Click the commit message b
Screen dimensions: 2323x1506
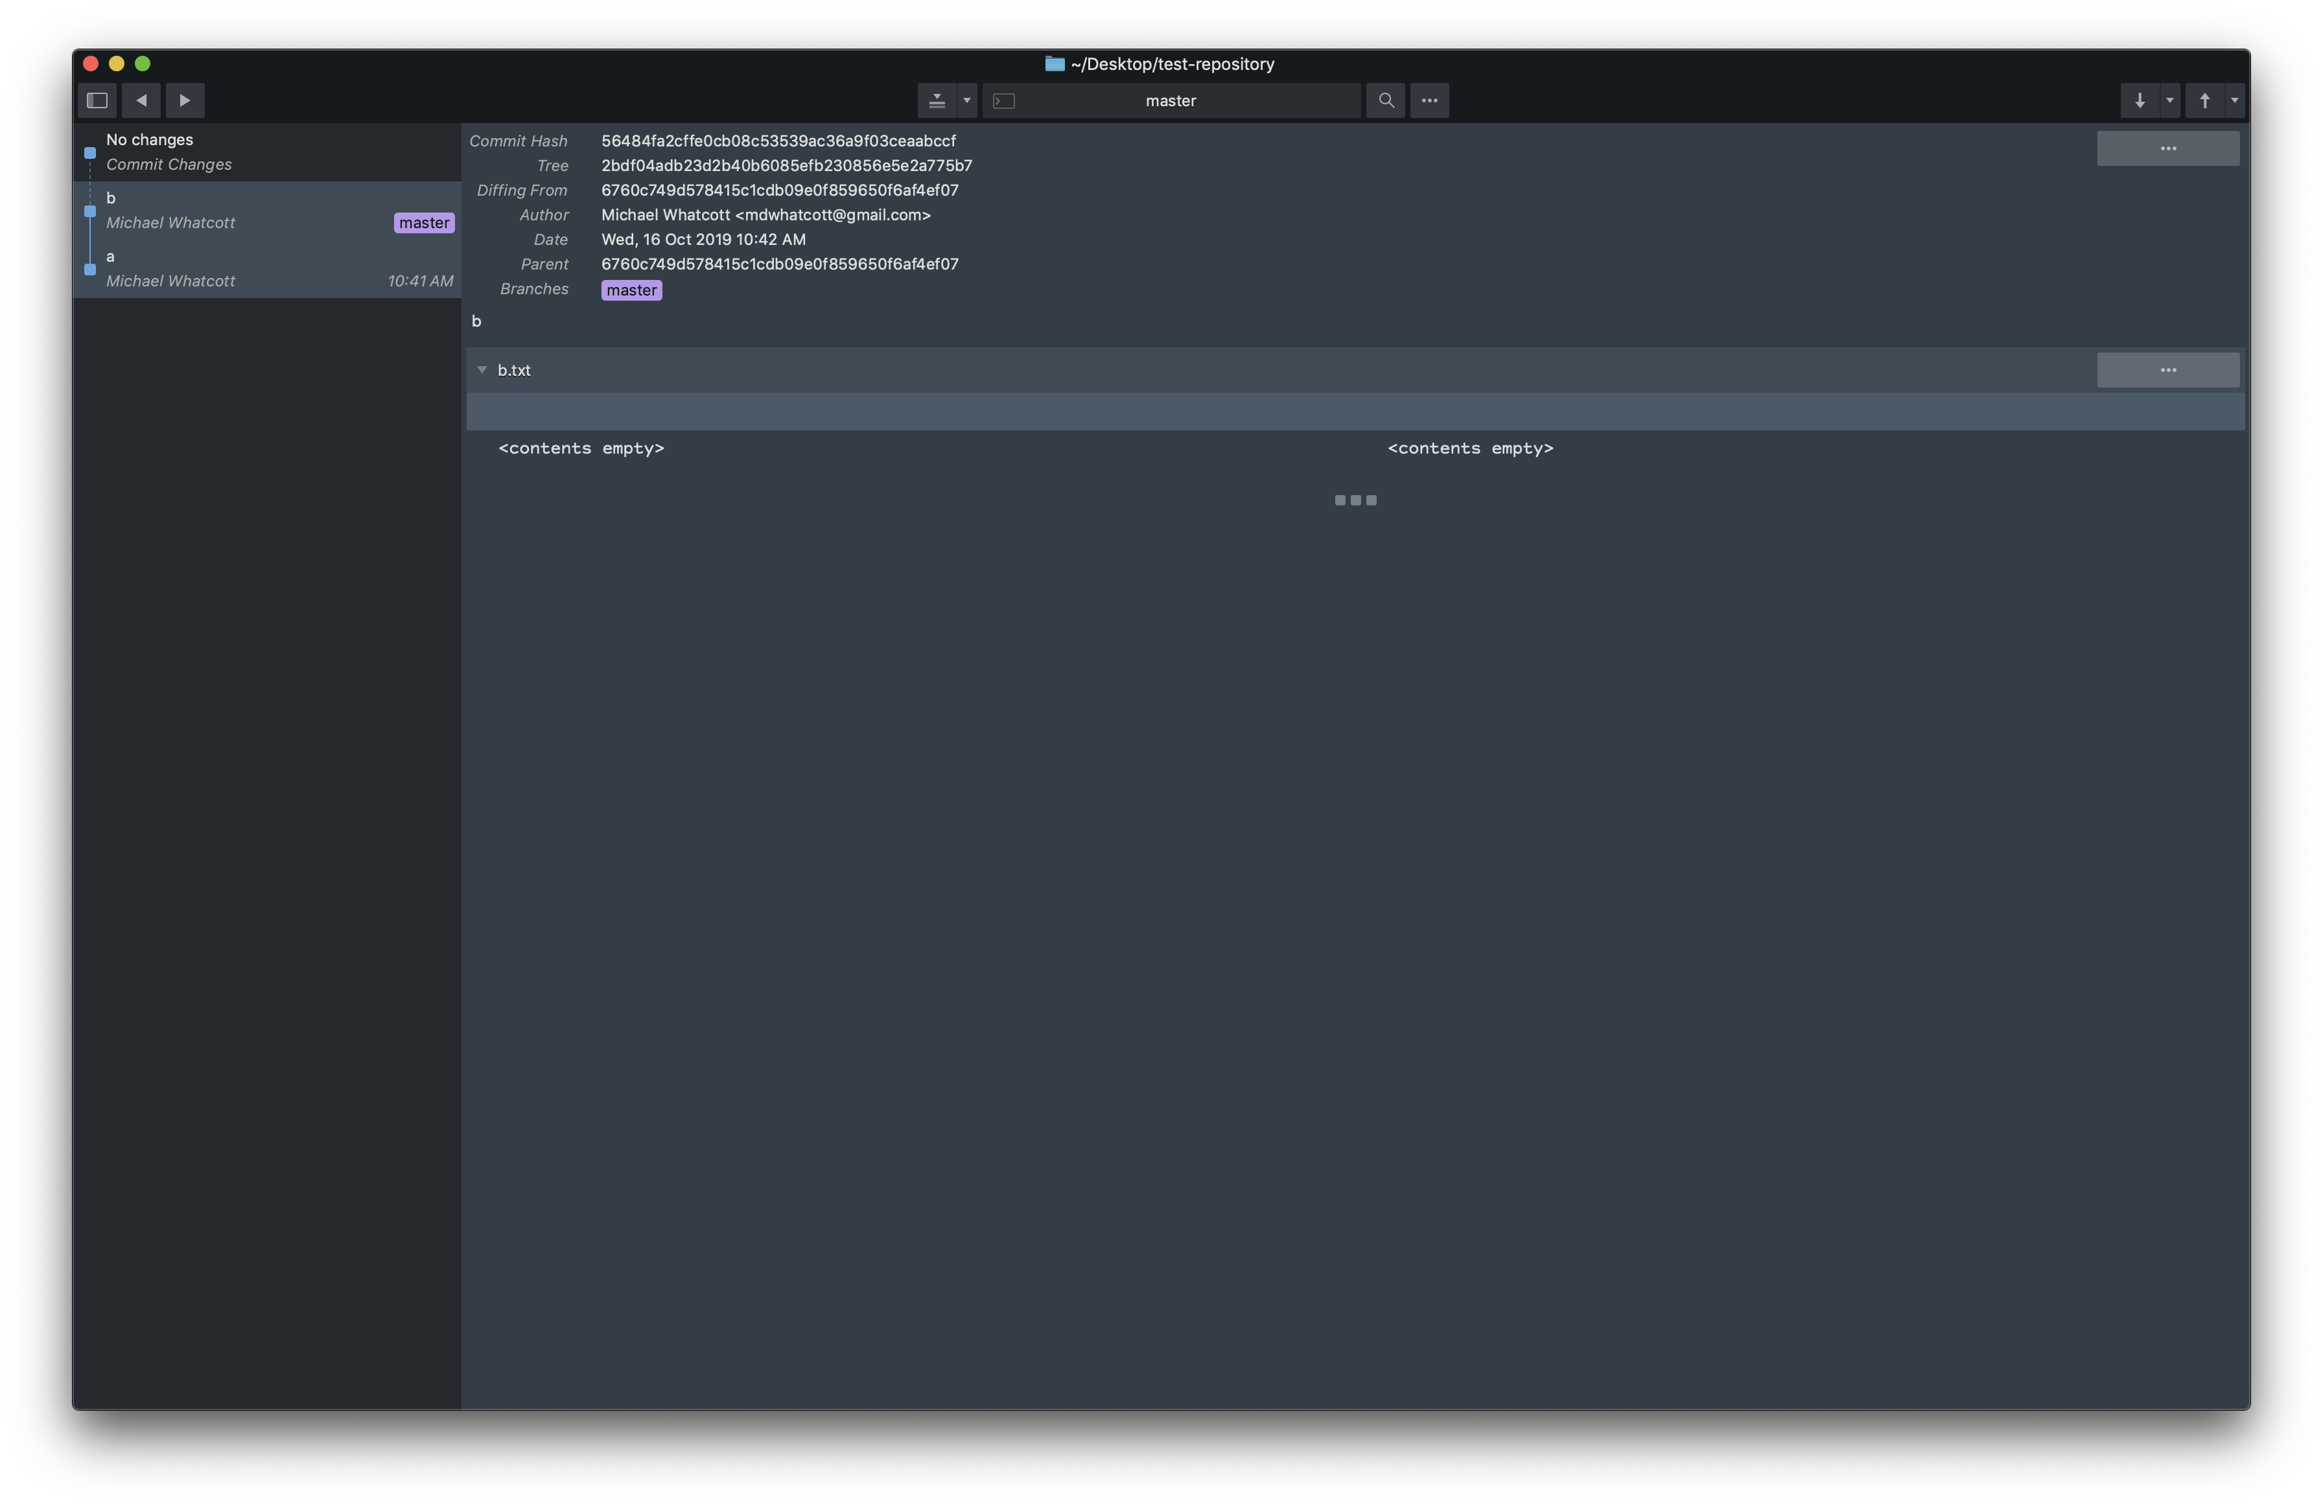pyautogui.click(x=476, y=322)
